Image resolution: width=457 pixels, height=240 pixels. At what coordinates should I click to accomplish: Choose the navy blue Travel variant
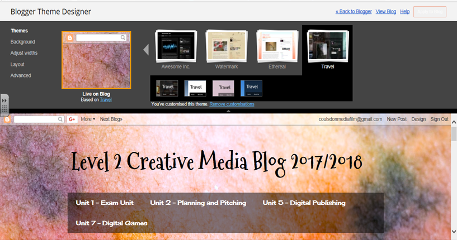pos(251,88)
